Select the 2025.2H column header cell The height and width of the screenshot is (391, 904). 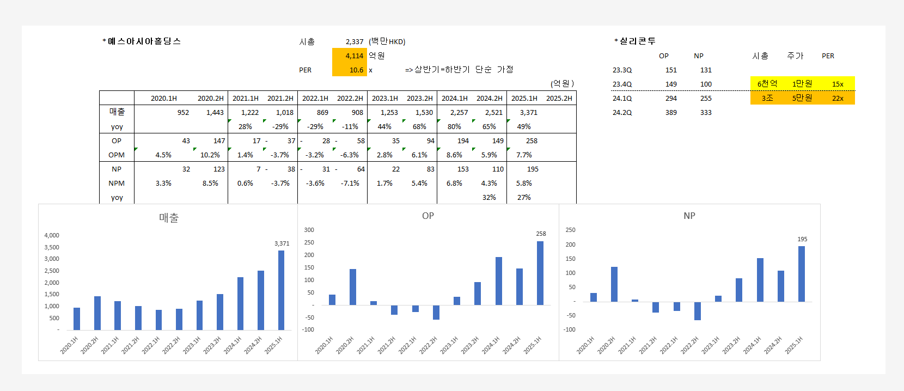tap(559, 98)
